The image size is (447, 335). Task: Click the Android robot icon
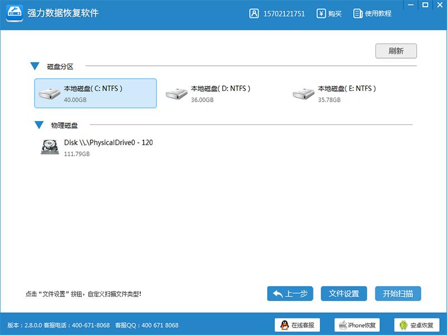click(403, 325)
